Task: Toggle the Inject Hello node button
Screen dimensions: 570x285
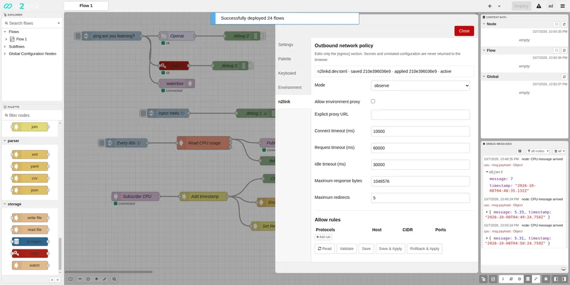Action: tap(143, 113)
